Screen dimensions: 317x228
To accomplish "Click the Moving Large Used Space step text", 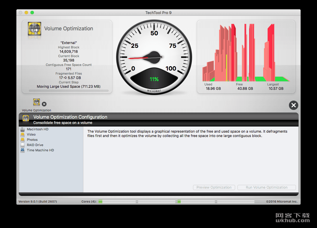I will coord(68,87).
